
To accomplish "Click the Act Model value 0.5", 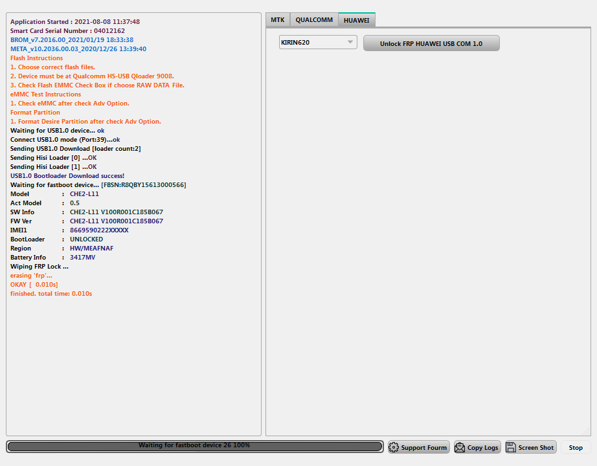I will point(74,203).
